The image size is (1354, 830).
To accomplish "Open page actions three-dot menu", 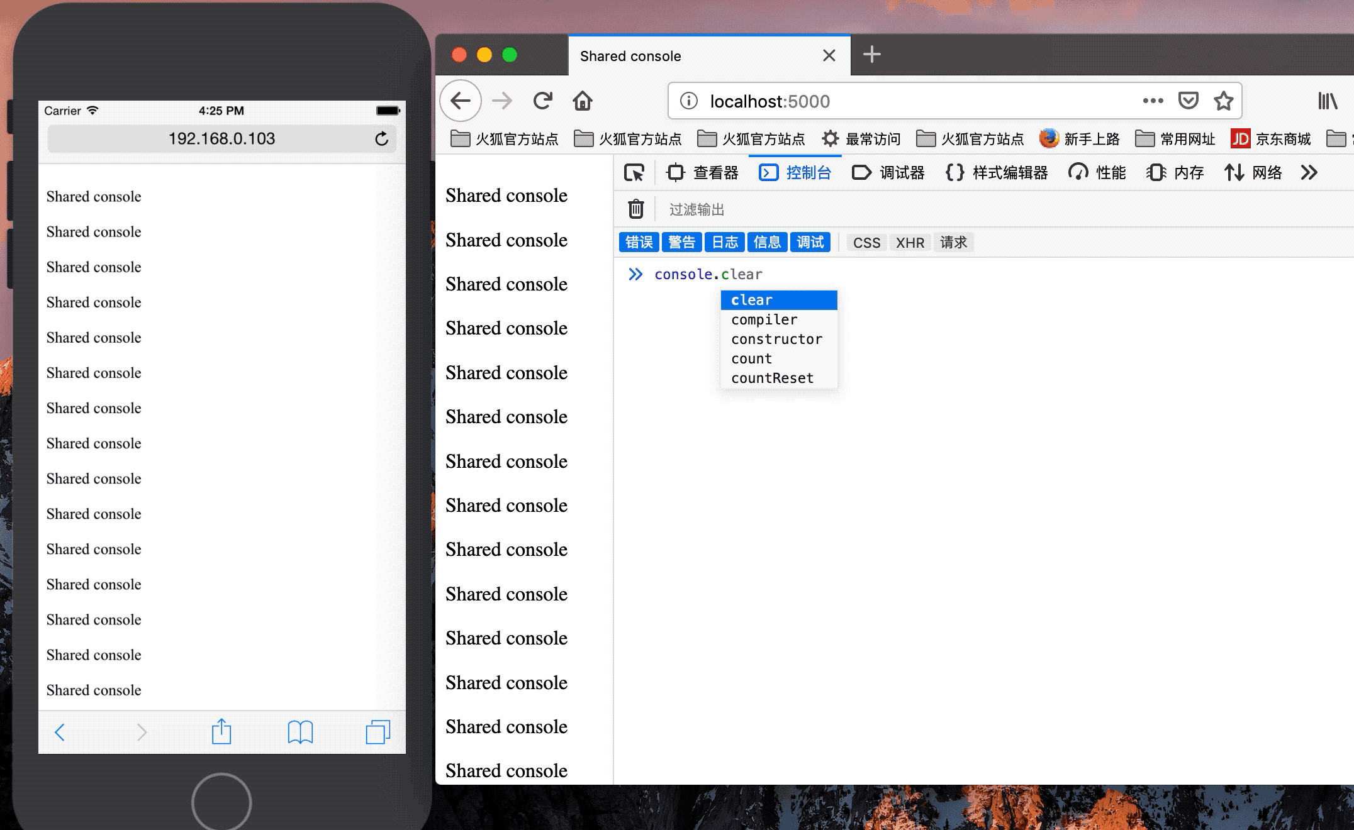I will tap(1153, 101).
